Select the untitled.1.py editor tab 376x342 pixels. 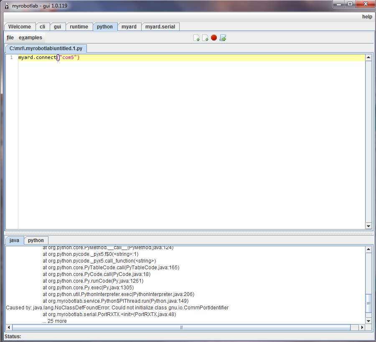[x=46, y=48]
